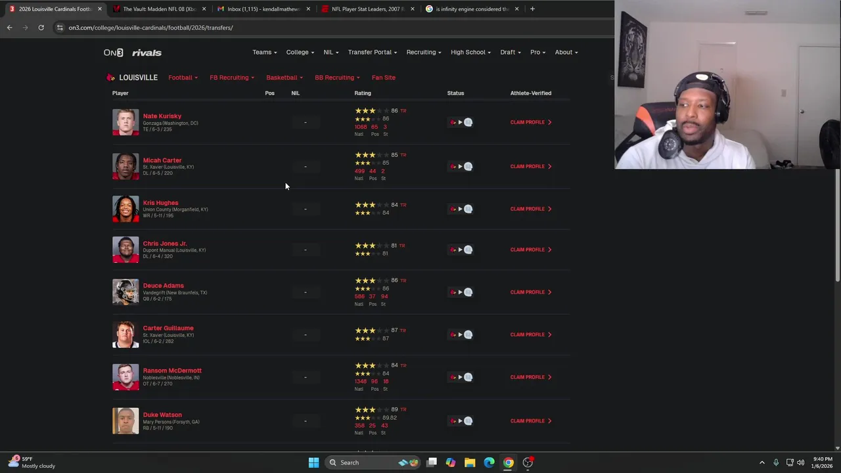The width and height of the screenshot is (841, 473).
Task: Click Ransom McDermott headshot thumbnail
Action: (125, 377)
